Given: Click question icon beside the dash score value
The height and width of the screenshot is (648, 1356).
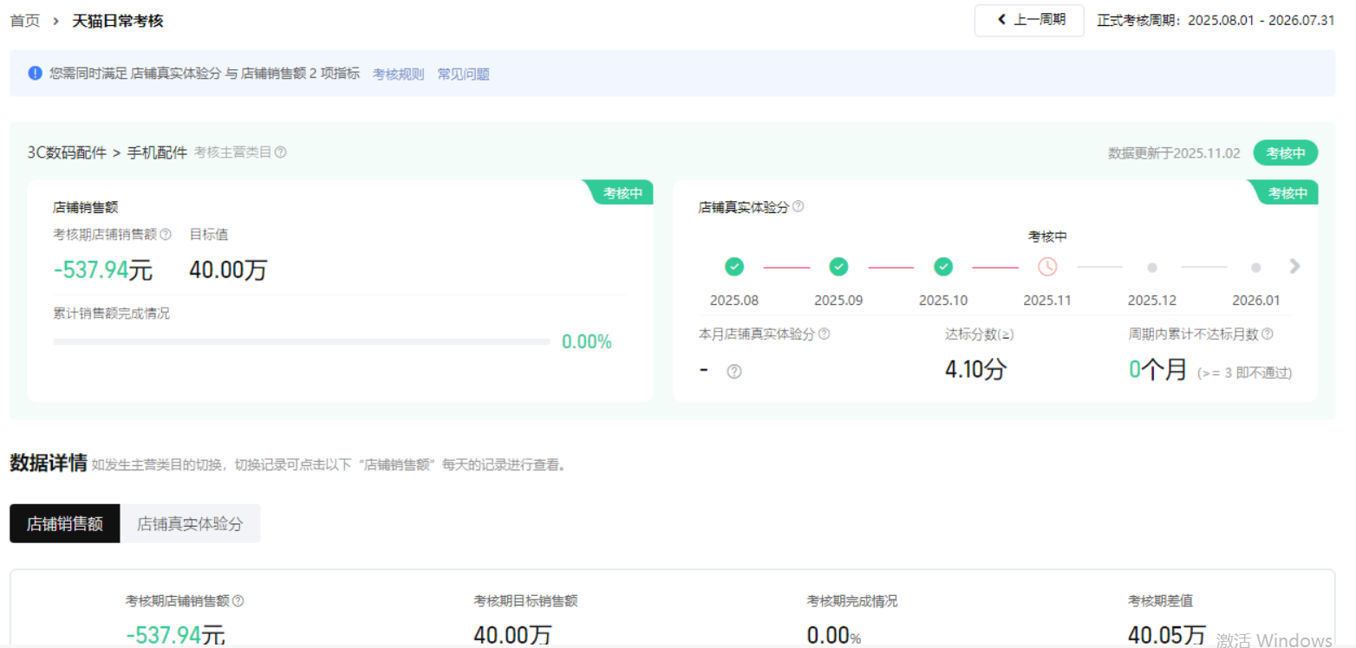Looking at the screenshot, I should (x=733, y=372).
